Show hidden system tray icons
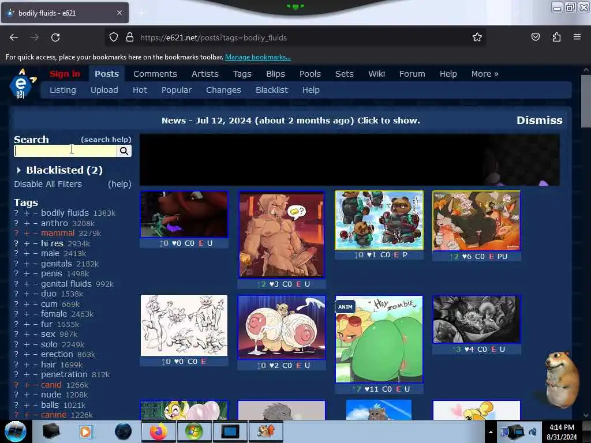Image resolution: width=591 pixels, height=443 pixels. pos(491,432)
